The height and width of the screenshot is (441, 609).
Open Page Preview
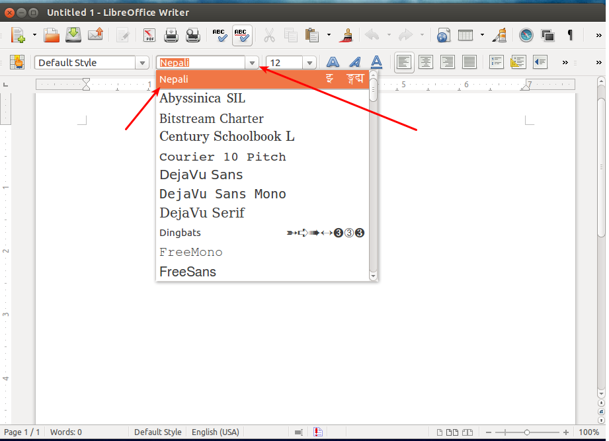[192, 35]
